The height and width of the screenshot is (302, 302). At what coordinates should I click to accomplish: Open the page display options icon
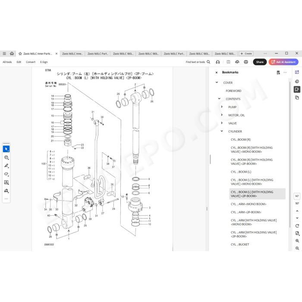tap(297, 233)
